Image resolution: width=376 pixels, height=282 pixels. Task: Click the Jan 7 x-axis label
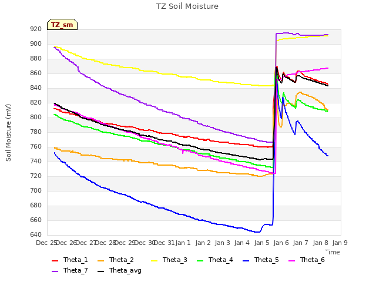pos(300,243)
